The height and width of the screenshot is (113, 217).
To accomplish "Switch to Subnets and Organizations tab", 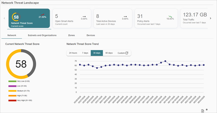I will pyautogui.click(x=42, y=35).
